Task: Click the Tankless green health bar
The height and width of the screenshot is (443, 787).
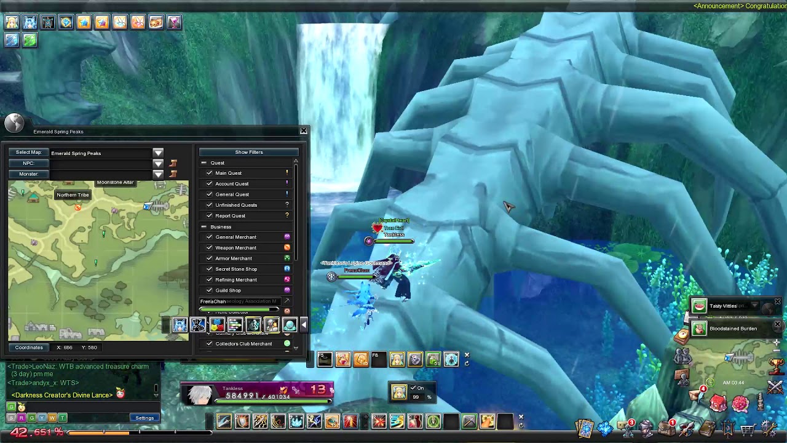Action: click(x=273, y=402)
